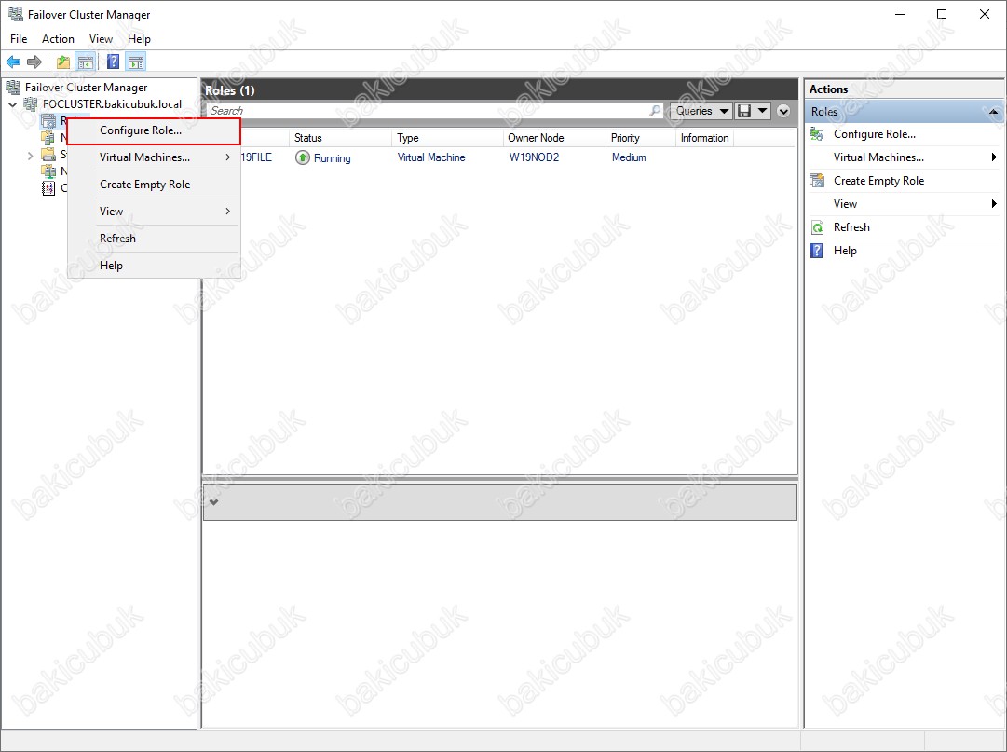
Task: Click the Virtual Machine type cell
Action: pos(431,157)
